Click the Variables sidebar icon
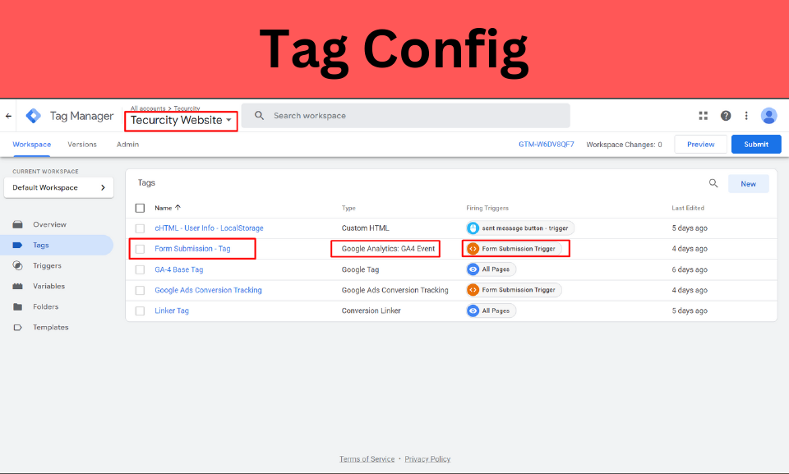Image resolution: width=789 pixels, height=474 pixels. coord(17,287)
